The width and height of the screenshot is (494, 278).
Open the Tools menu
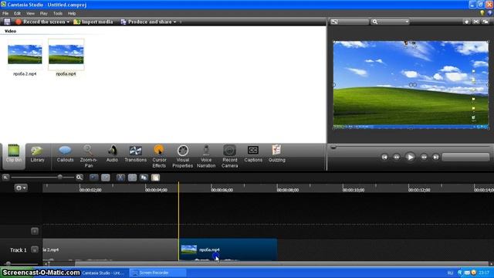pyautogui.click(x=58, y=14)
